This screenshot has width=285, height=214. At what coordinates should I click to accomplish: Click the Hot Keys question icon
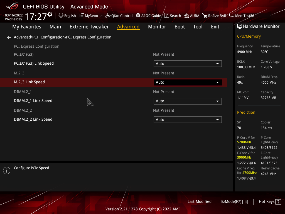coord(278,202)
